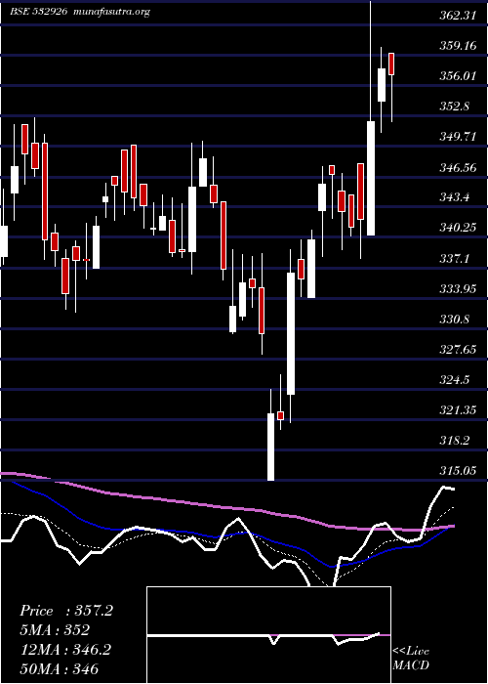Click the 327.65 price axis label
This screenshot has width=488, height=684.
pyautogui.click(x=457, y=350)
